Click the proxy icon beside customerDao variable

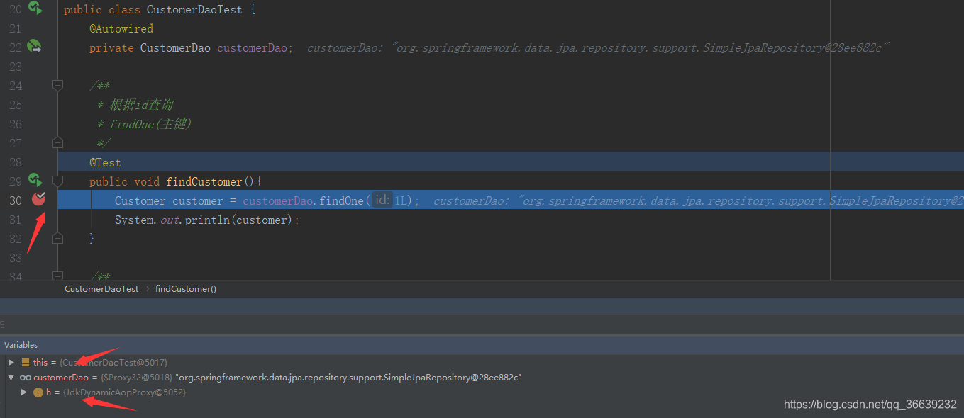(x=26, y=377)
